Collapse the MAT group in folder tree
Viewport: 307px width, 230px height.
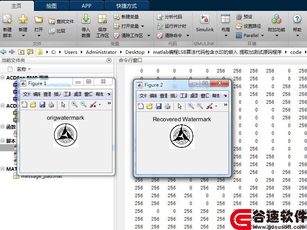3,169
